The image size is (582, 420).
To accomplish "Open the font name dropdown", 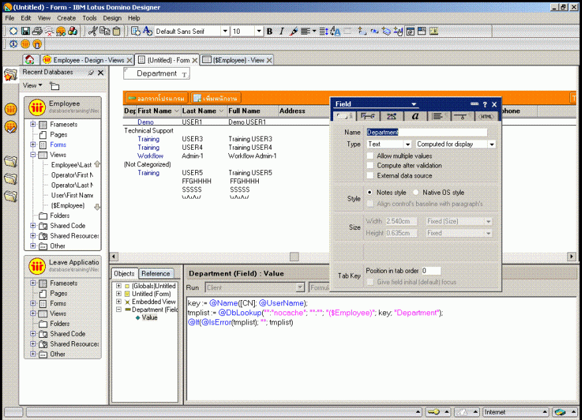I will 225,31.
